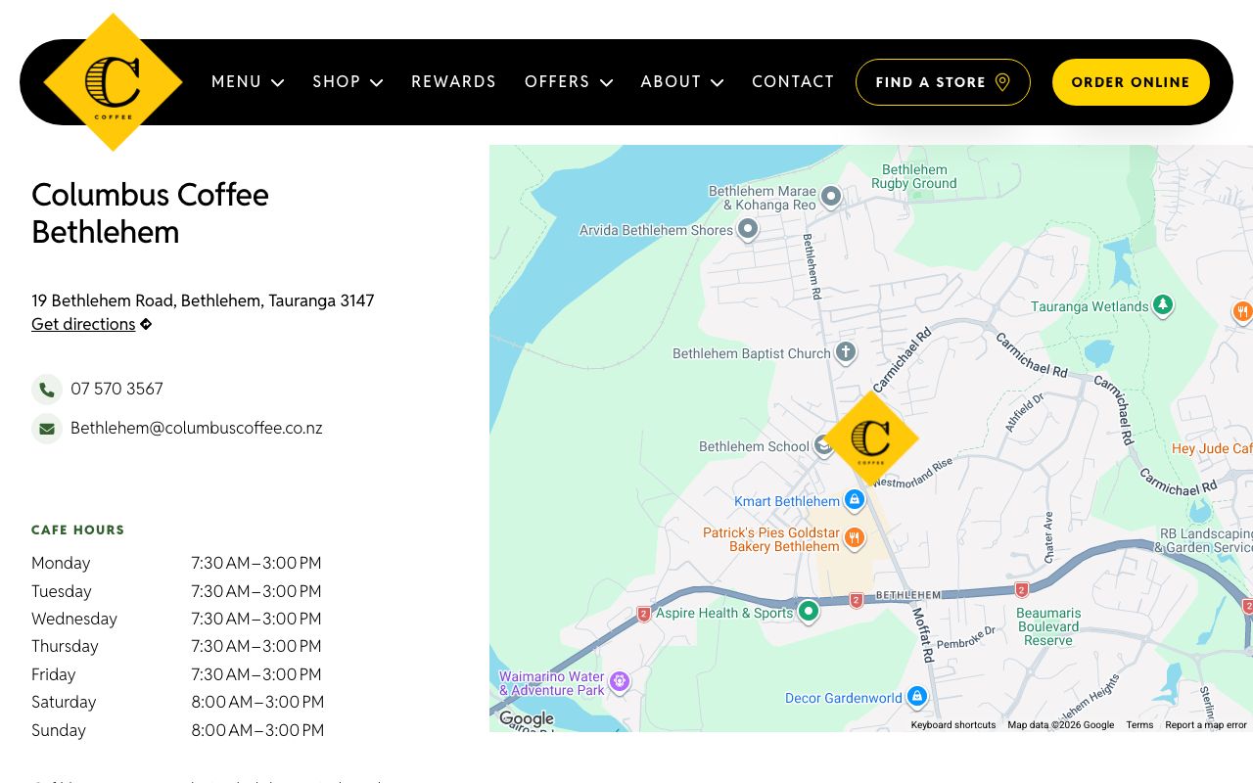Click the Find a Store button

pyautogui.click(x=943, y=82)
